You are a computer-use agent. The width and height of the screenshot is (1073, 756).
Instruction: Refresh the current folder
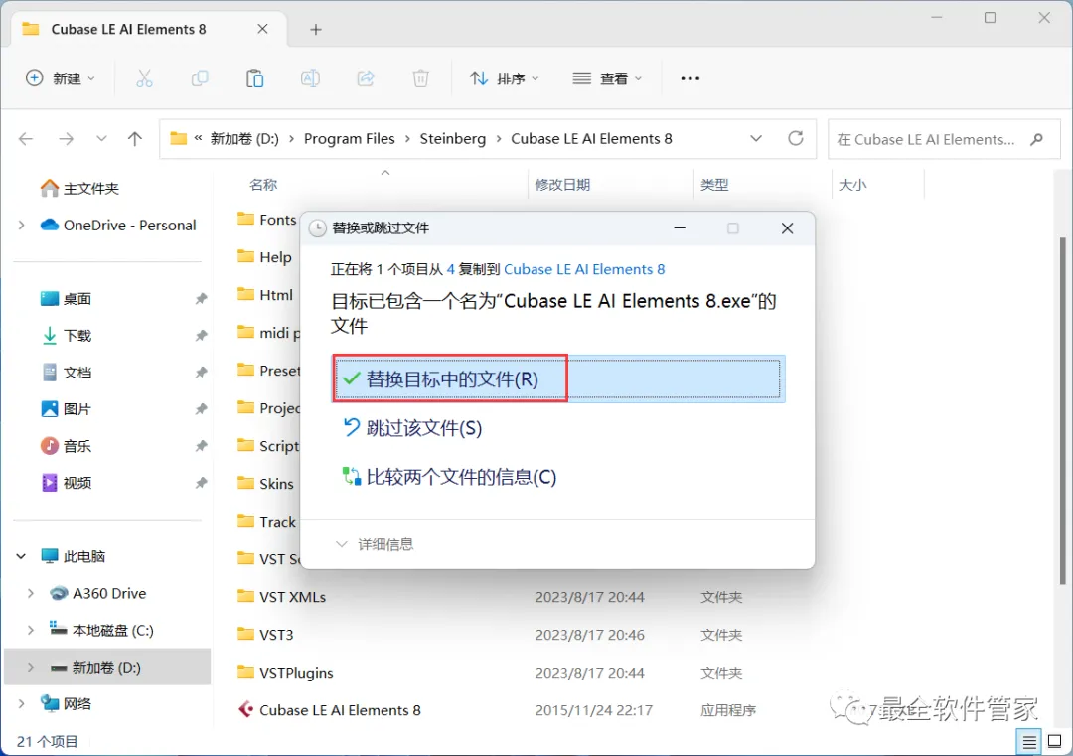(x=795, y=139)
